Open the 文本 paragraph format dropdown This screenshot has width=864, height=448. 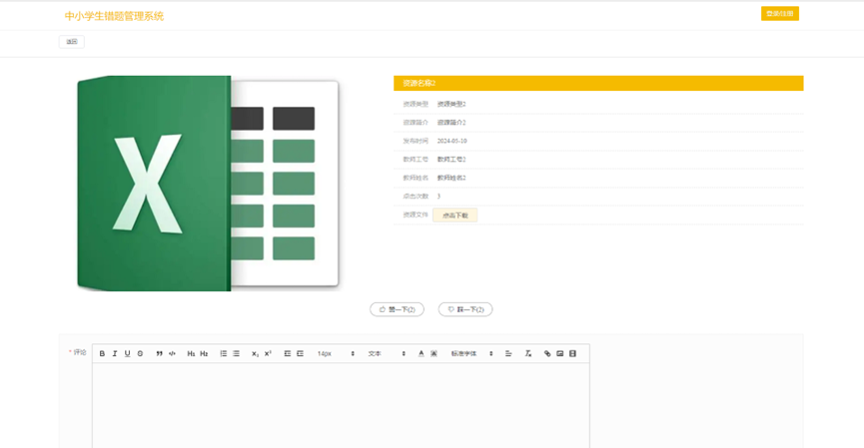tap(387, 353)
